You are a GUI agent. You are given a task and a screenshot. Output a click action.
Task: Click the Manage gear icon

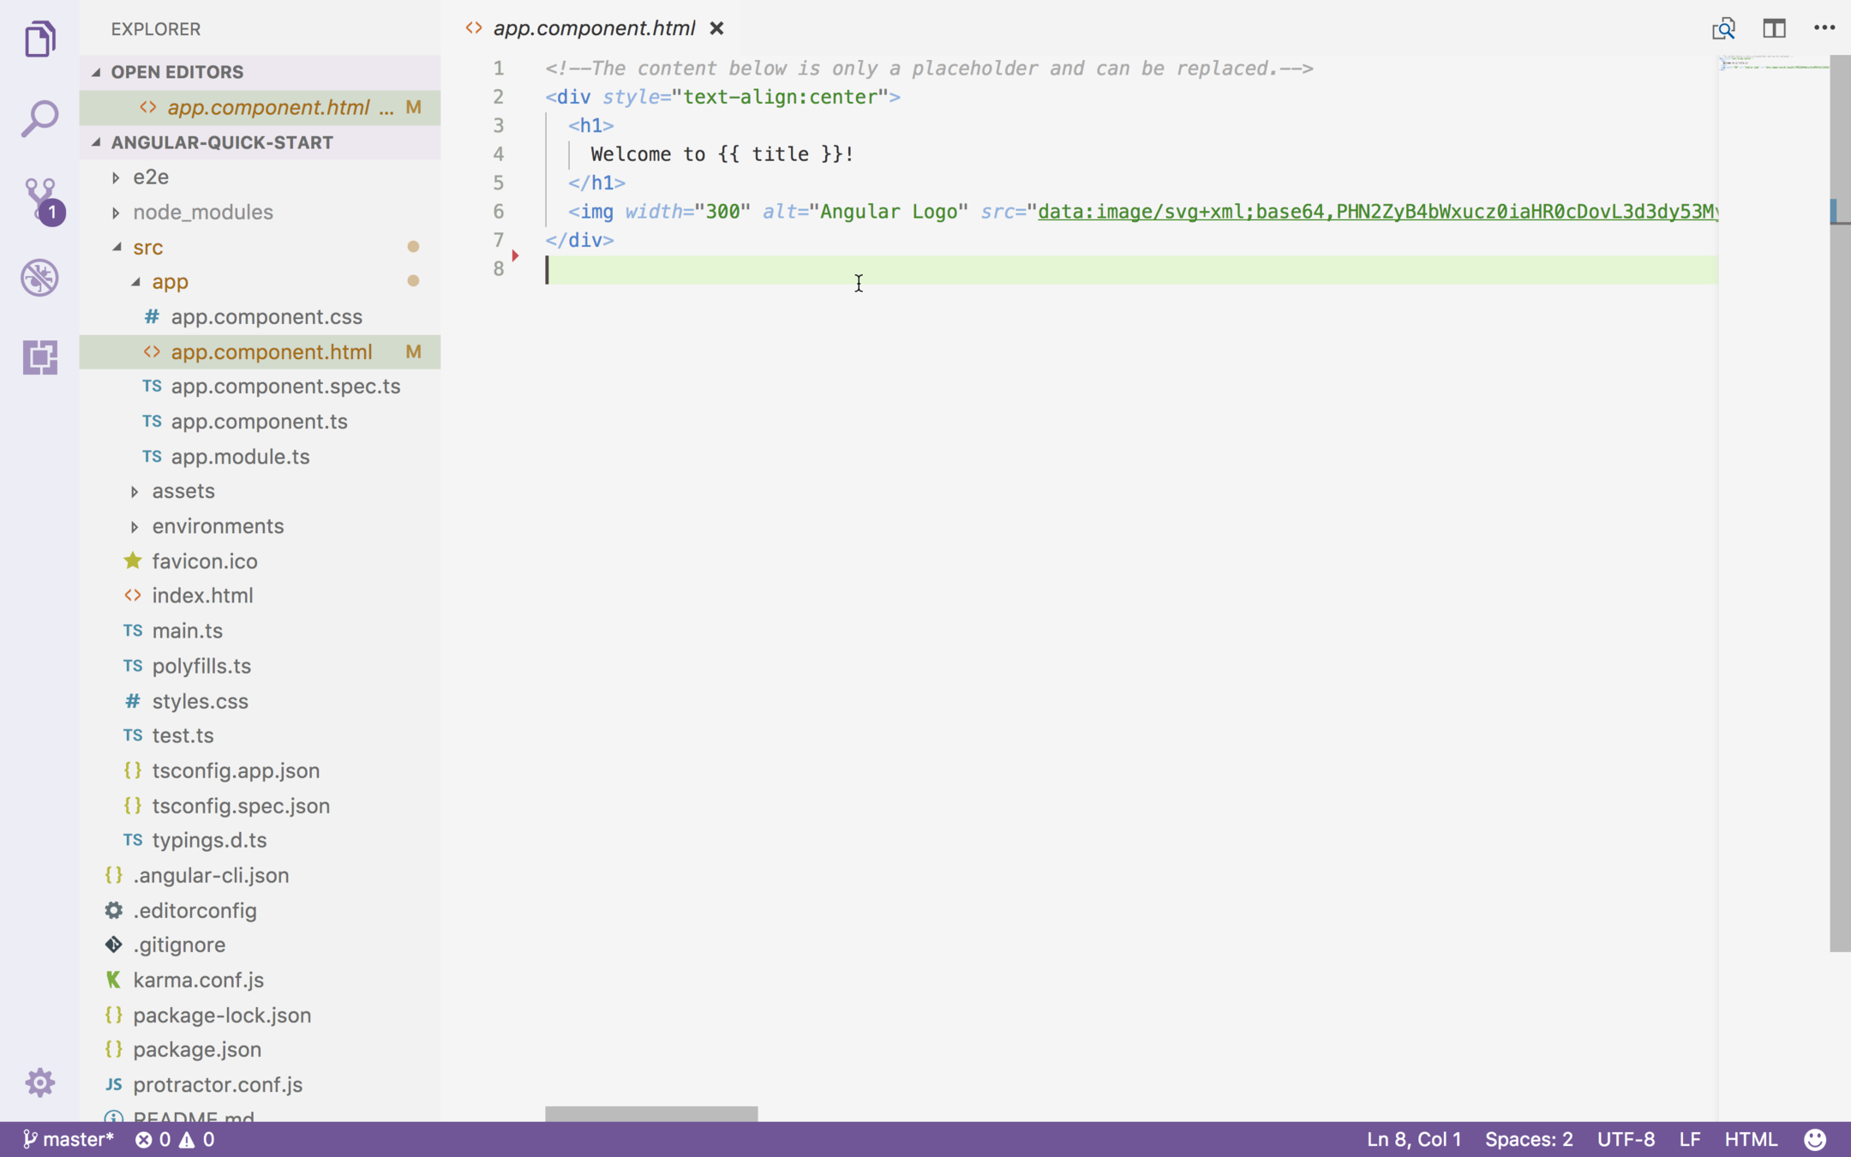tap(39, 1082)
